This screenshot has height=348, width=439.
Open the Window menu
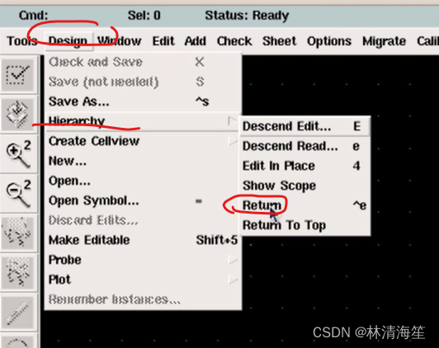click(120, 41)
